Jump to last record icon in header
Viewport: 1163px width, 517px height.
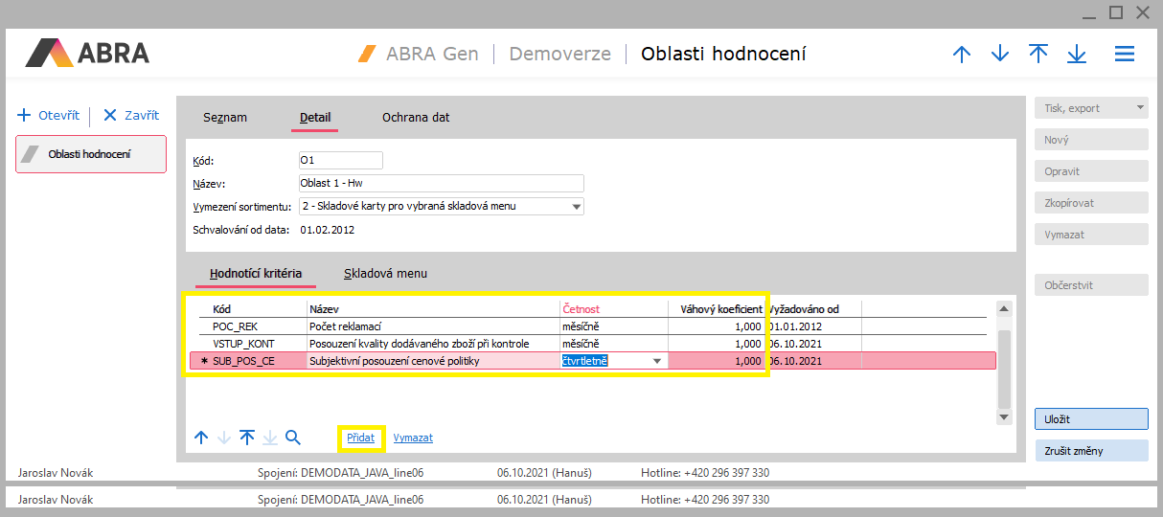click(1077, 55)
